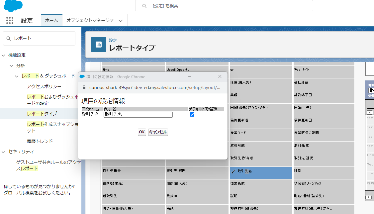The image size is (374, 214).
Task: Collapse the 機能設定 section
Action: click(3, 55)
